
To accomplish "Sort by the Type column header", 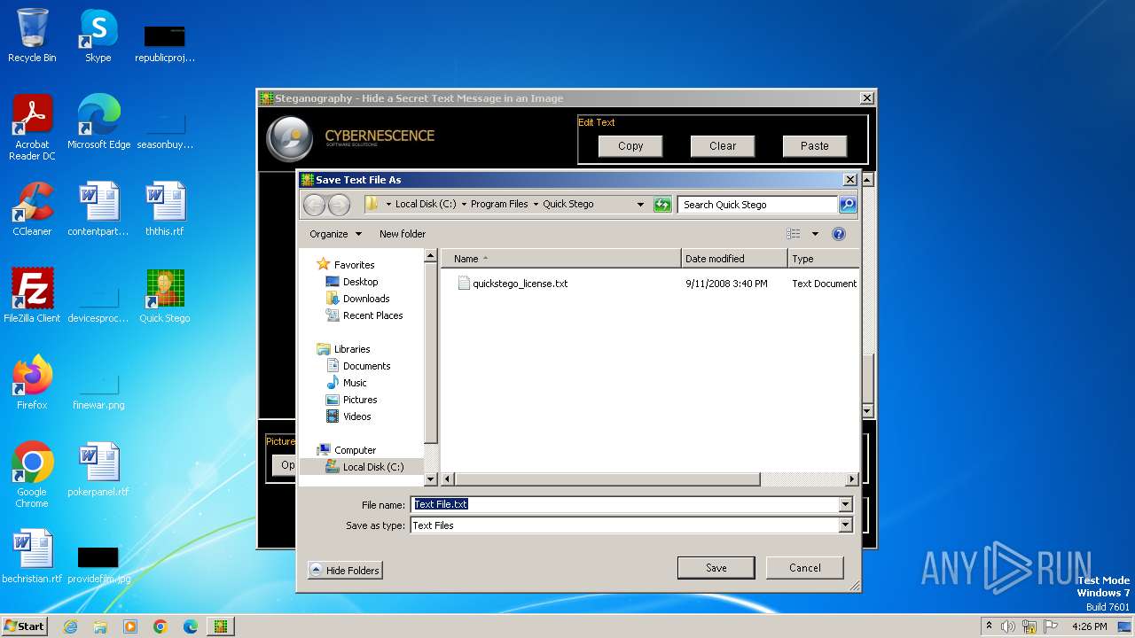I will point(823,259).
